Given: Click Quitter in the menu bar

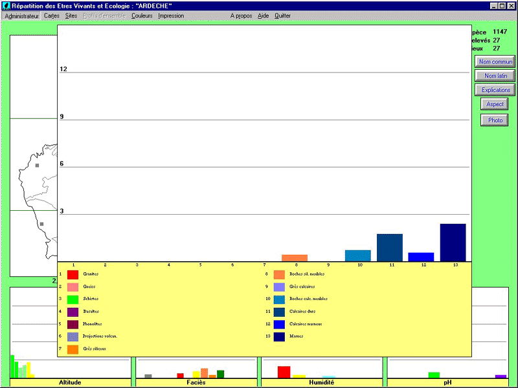Looking at the screenshot, I should tap(282, 16).
